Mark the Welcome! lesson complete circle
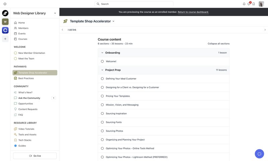Screen dimensions: 268x161 click(x=102, y=61)
